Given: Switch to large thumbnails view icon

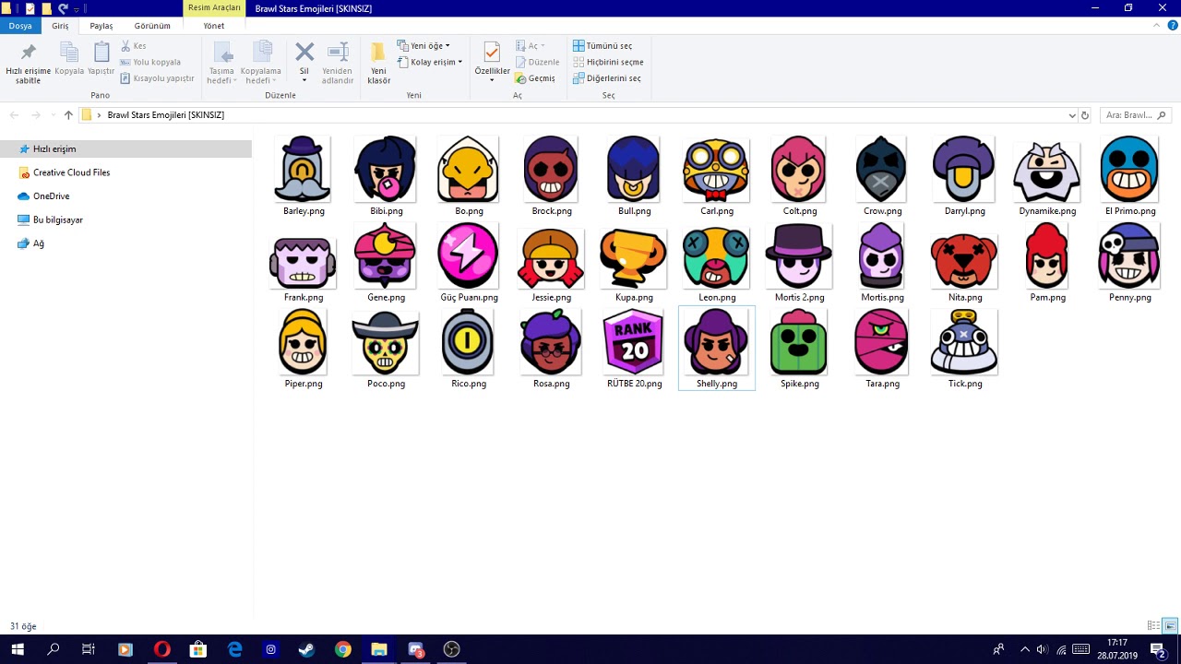Looking at the screenshot, I should click(x=1170, y=626).
